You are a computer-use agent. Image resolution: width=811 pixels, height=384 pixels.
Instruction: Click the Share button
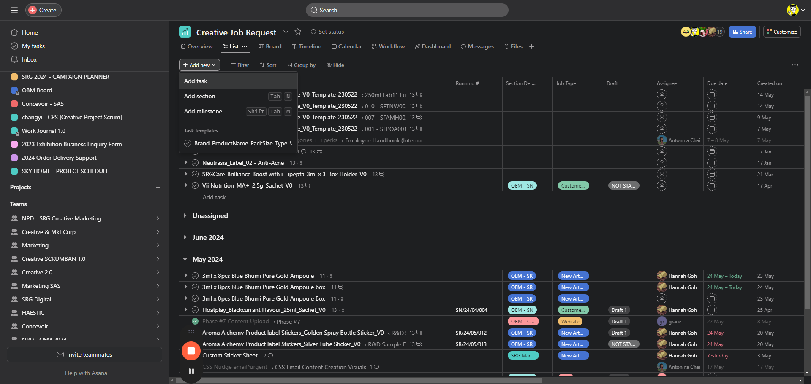(x=742, y=32)
